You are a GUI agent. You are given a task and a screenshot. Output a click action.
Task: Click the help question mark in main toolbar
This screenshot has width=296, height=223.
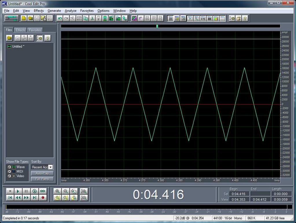pos(245,18)
